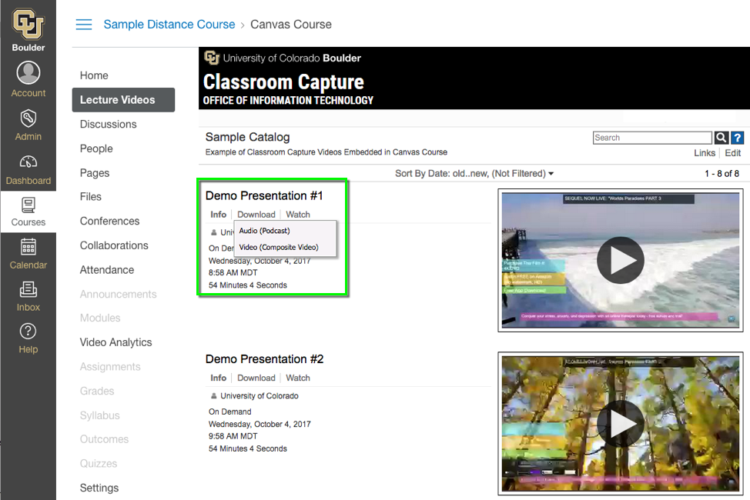The width and height of the screenshot is (750, 500).
Task: Open the Courses book icon
Action: tap(28, 205)
